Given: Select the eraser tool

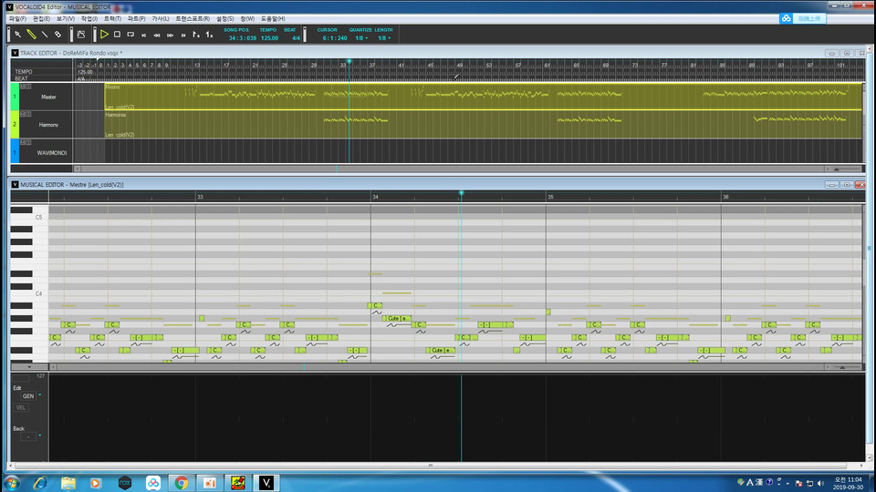Looking at the screenshot, I should pyautogui.click(x=57, y=35).
